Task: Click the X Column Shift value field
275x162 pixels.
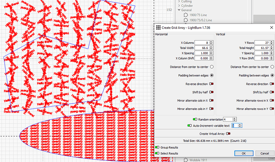Action: [x=202, y=59]
